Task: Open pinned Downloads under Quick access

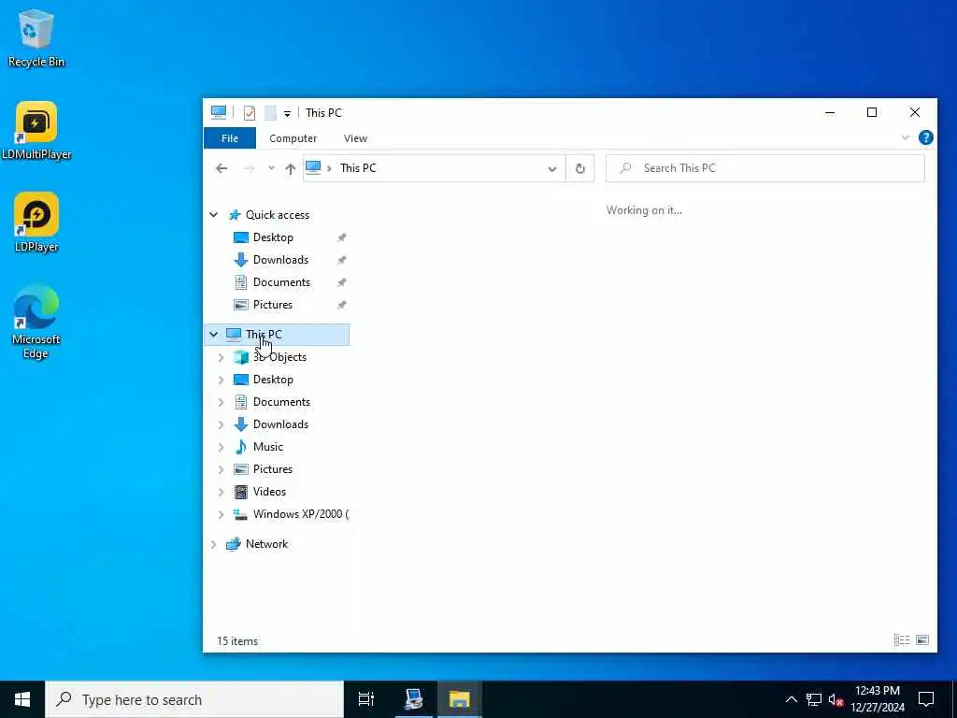Action: pos(280,260)
